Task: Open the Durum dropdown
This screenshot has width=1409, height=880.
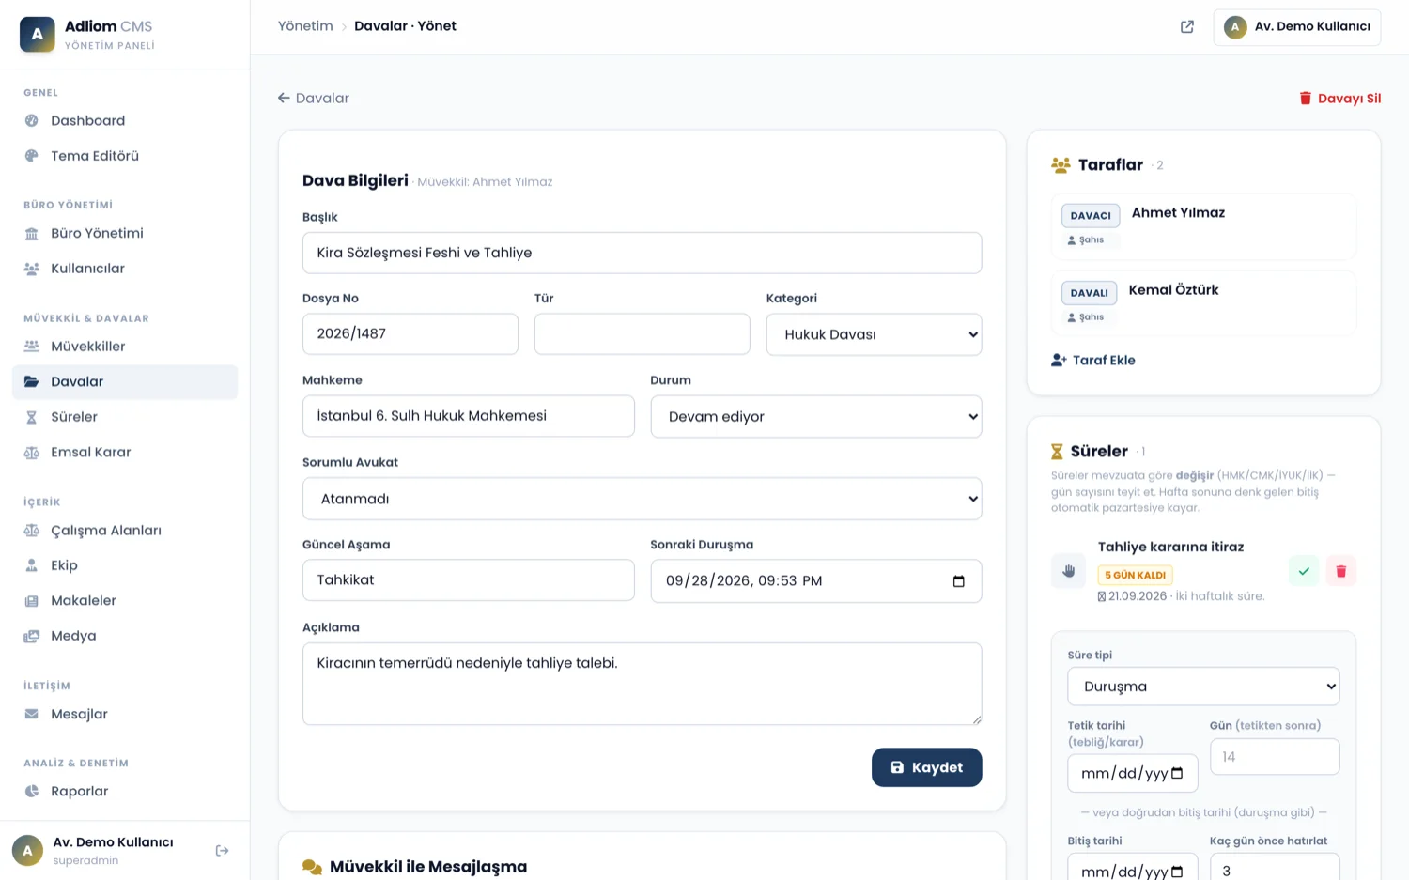Action: pos(815,417)
